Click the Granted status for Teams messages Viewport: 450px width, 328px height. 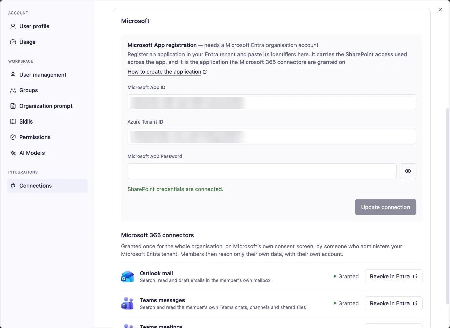(346, 303)
